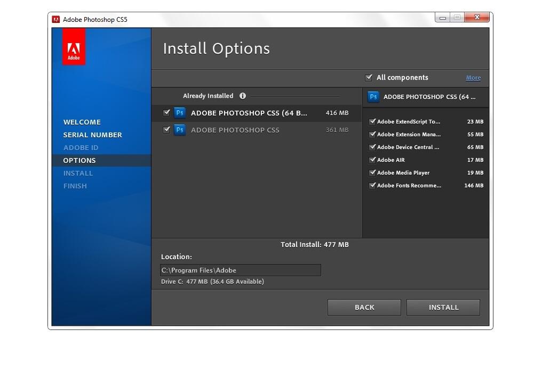Click the Adobe icon in the window title bar
Screen dimensions: 550x371
[56, 19]
